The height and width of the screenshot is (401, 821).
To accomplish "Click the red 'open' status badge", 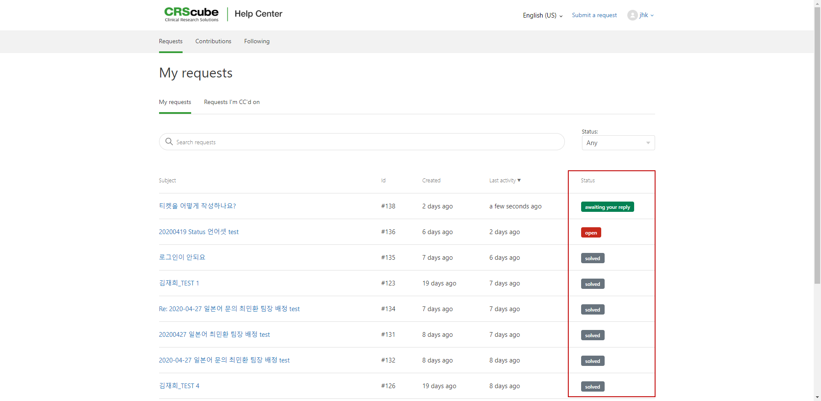I will tap(591, 232).
